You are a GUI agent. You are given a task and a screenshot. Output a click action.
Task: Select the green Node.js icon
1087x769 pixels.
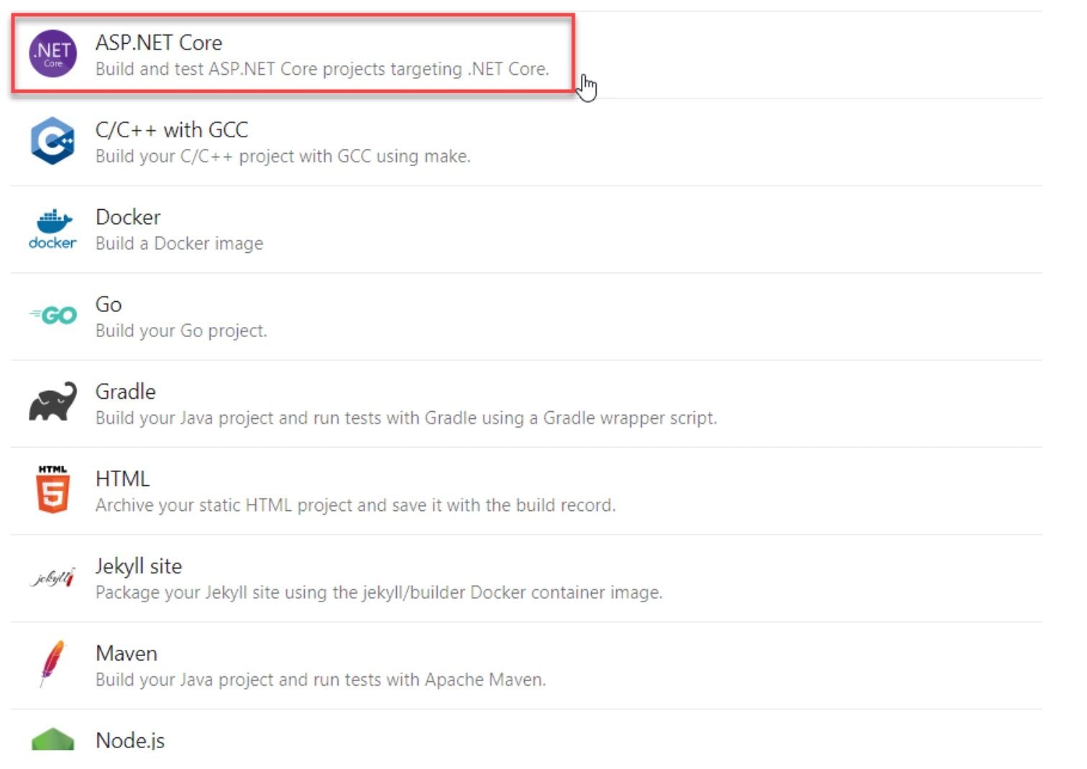51,740
